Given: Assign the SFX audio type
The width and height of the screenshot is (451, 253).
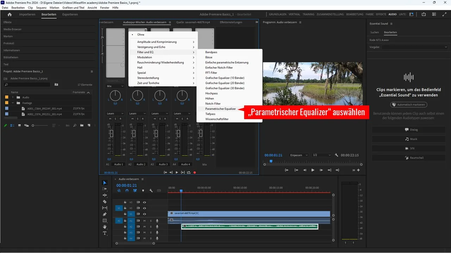Looking at the screenshot, I should 409,148.
